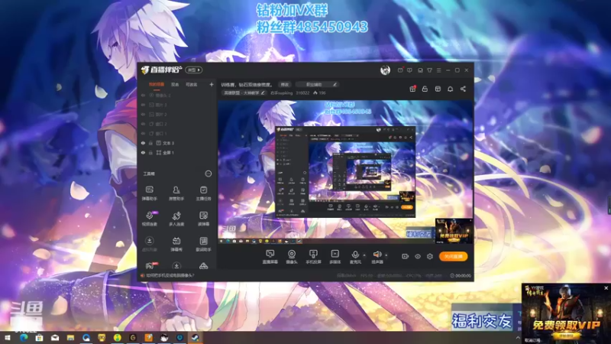The image size is (611, 344).
Task: Click the record video icon near start button
Action: pyautogui.click(x=406, y=256)
